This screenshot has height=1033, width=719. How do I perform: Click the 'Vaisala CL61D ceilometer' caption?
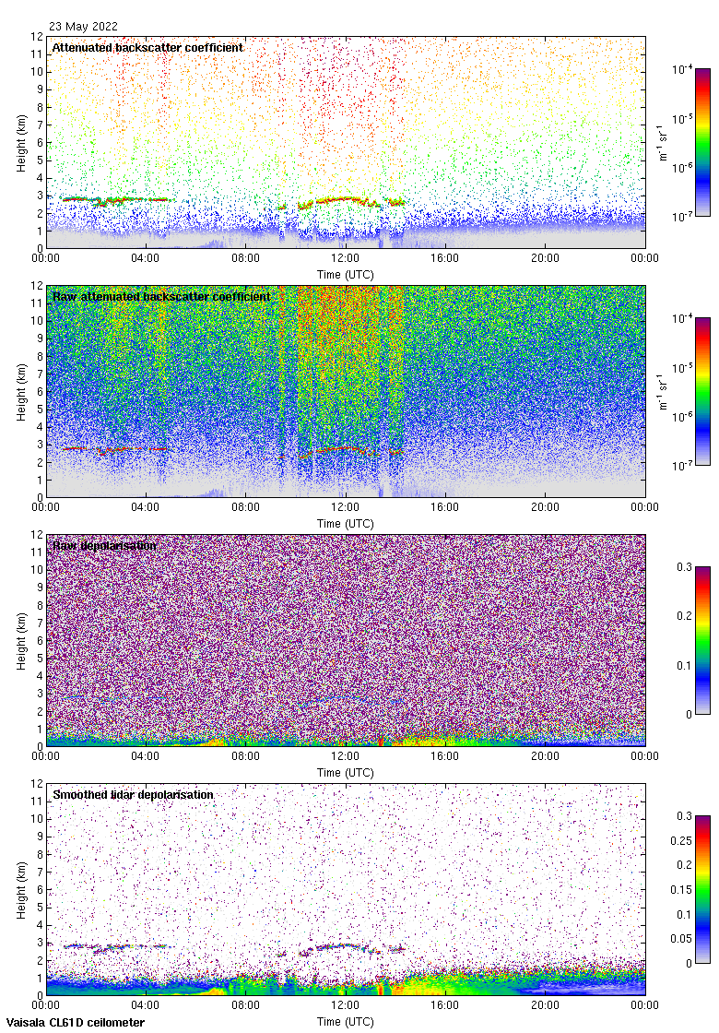pos(76,1023)
